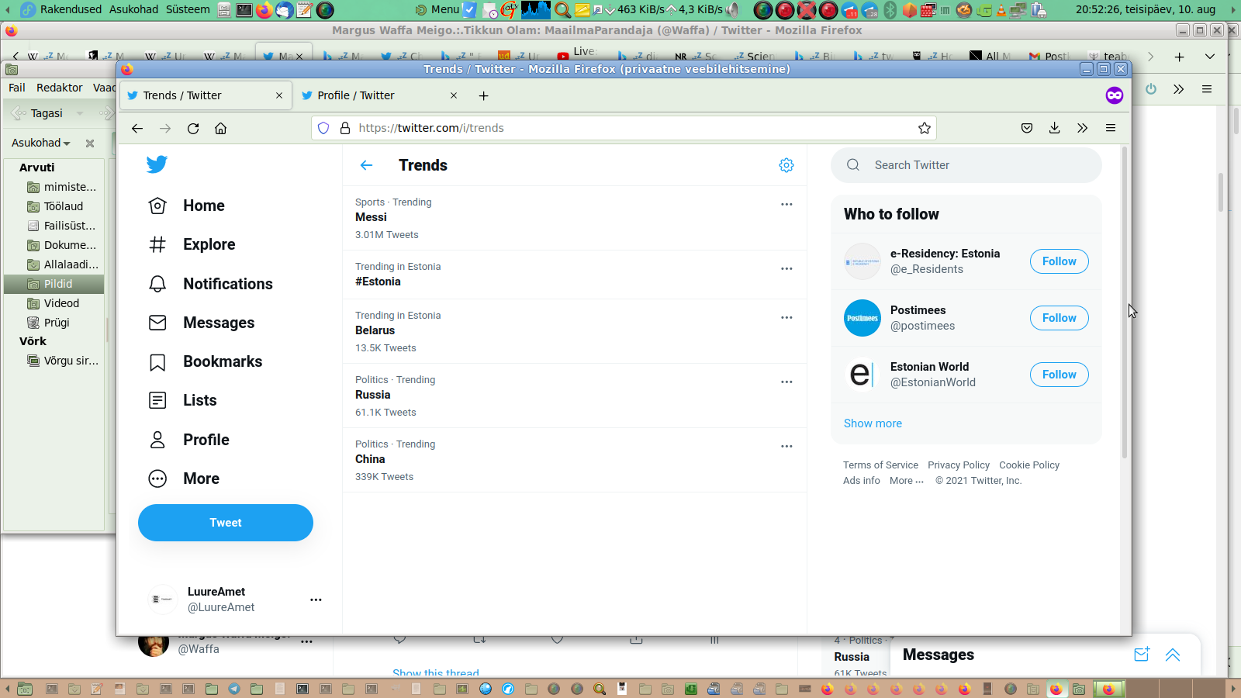This screenshot has width=1241, height=698.
Task: Open options for the Messi trend
Action: (x=786, y=204)
